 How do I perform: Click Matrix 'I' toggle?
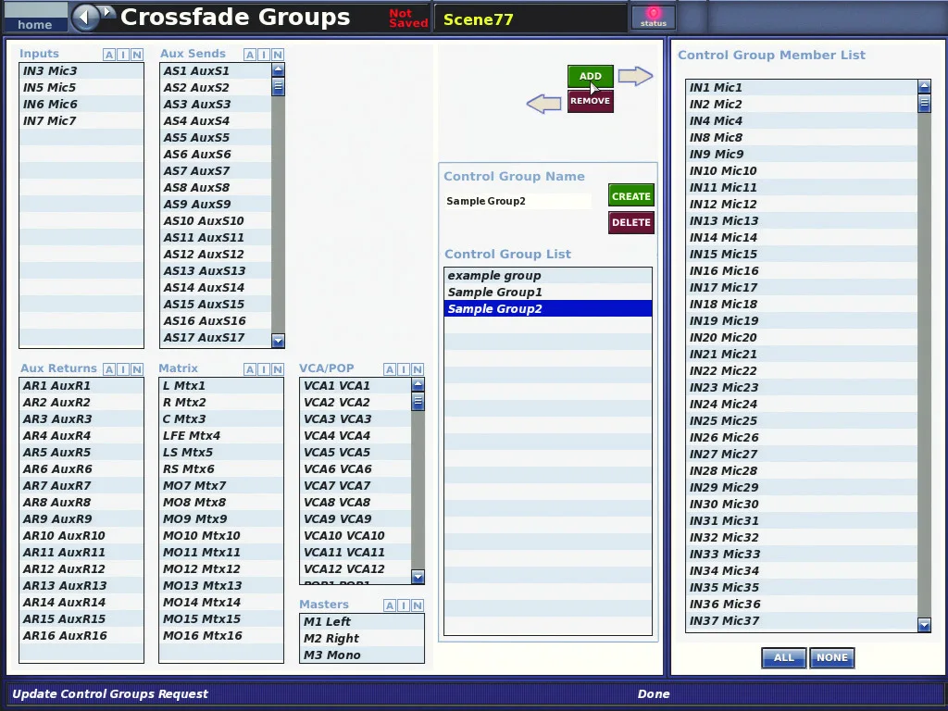pos(264,369)
